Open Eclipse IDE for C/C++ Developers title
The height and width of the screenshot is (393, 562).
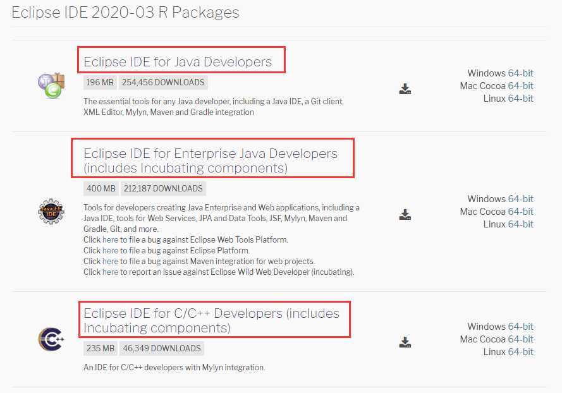tap(211, 320)
